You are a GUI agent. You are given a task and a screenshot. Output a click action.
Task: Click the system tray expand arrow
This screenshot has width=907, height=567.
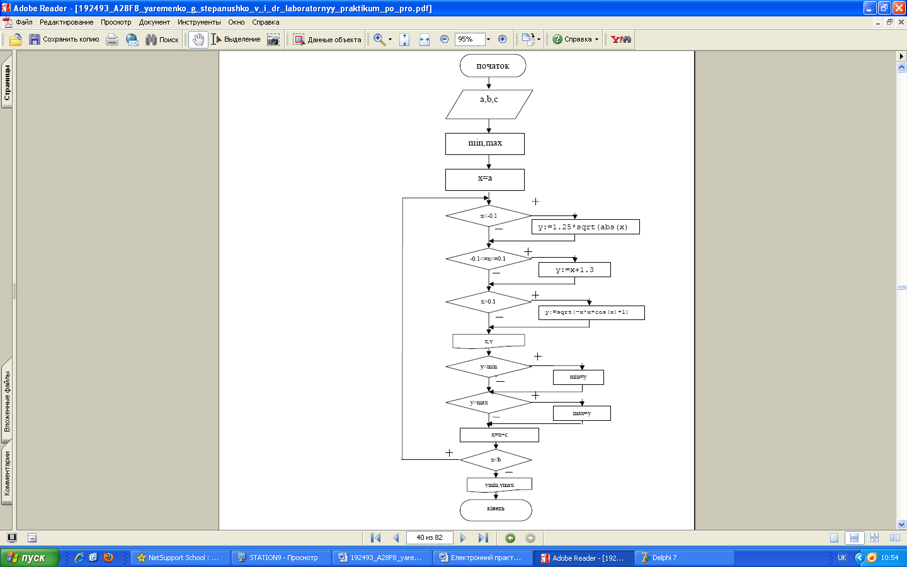point(859,558)
